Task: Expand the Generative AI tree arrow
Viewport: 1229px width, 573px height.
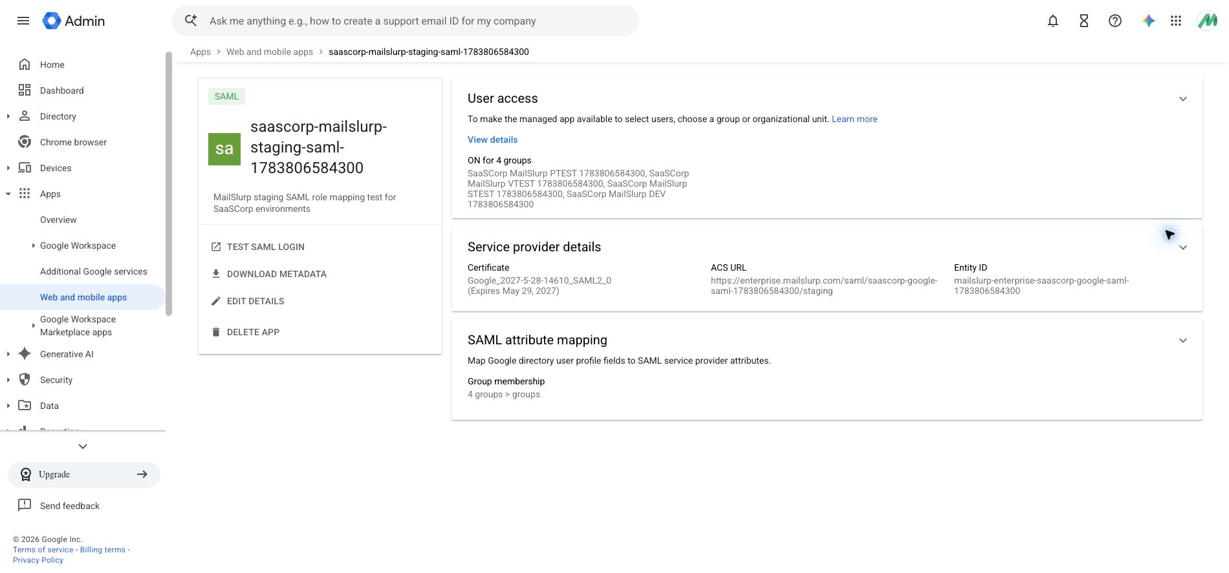Action: coord(8,354)
